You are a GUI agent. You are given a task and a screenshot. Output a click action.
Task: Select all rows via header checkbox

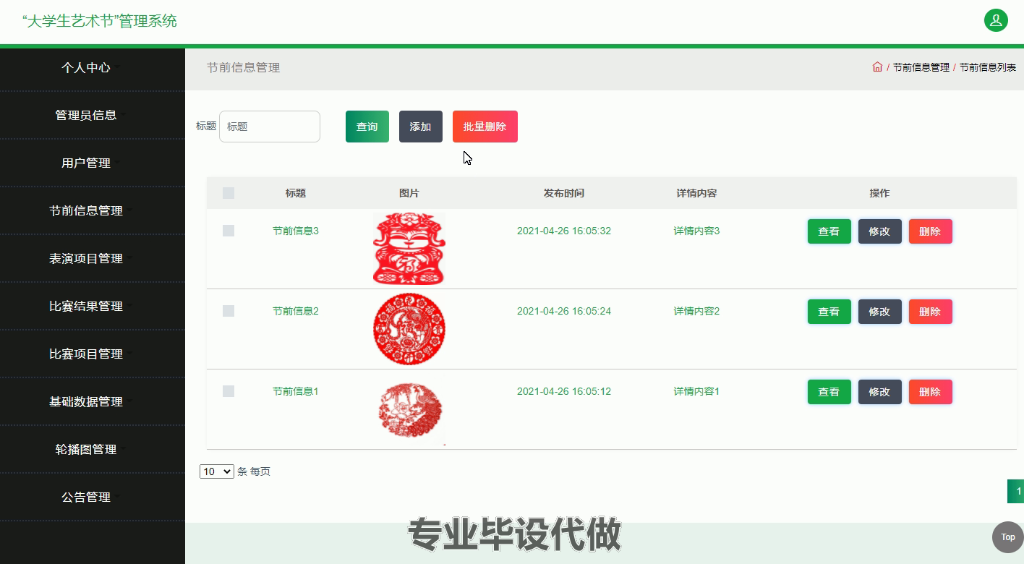coord(229,193)
